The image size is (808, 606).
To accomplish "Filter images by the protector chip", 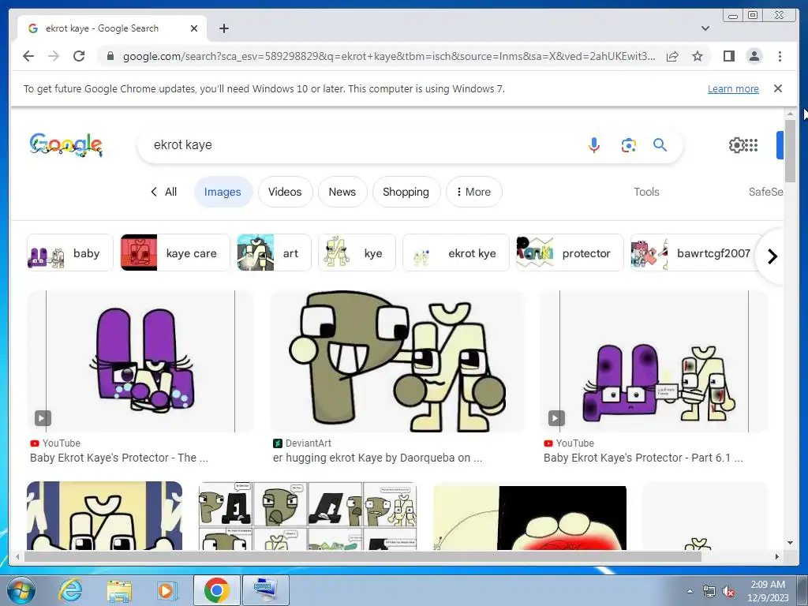I will 570,252.
